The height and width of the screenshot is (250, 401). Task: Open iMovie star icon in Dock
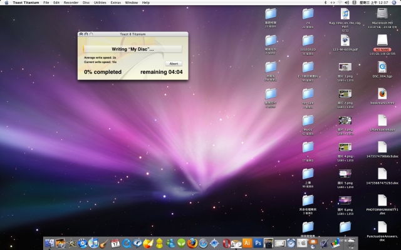pyautogui.click(x=71, y=243)
